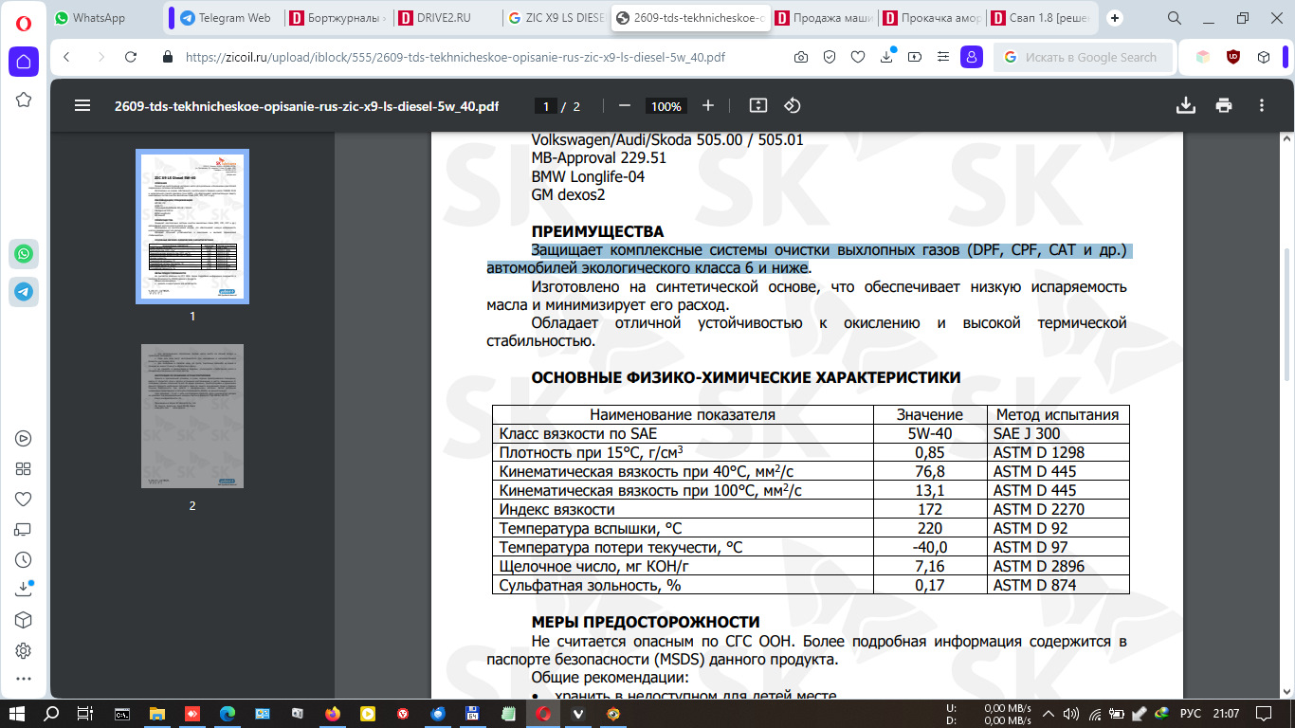Open the privacy protection shield

(x=830, y=57)
